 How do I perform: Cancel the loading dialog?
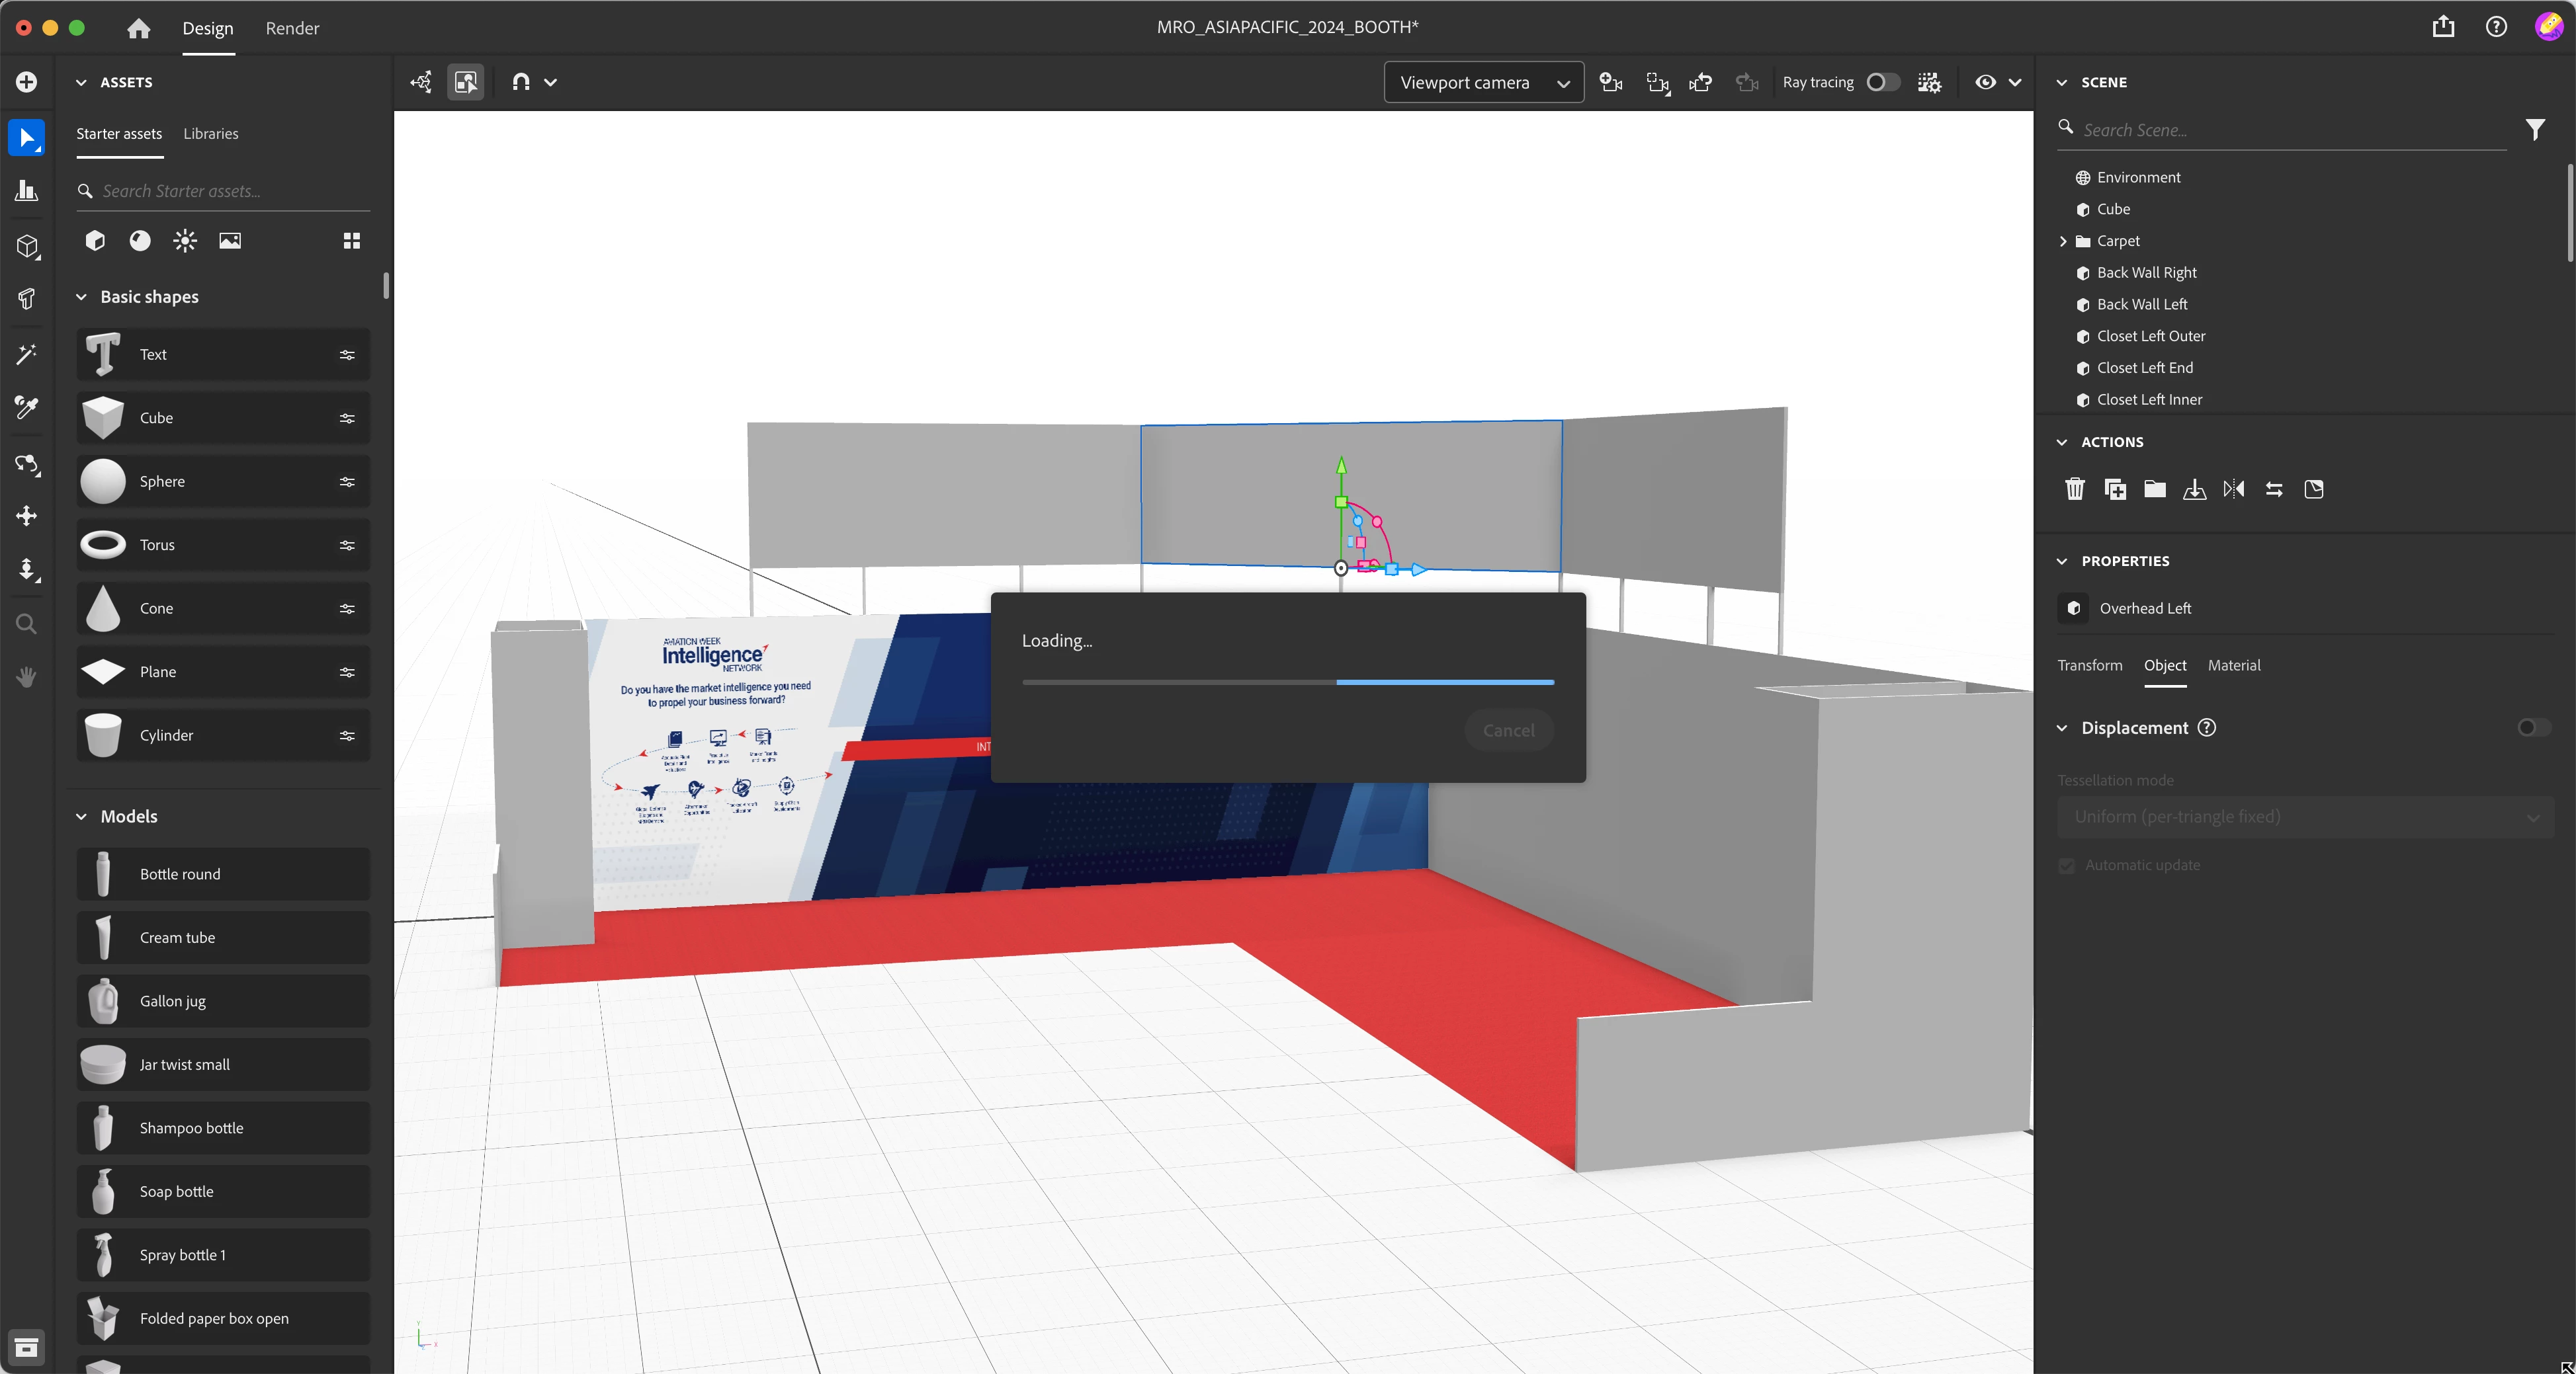(1508, 731)
